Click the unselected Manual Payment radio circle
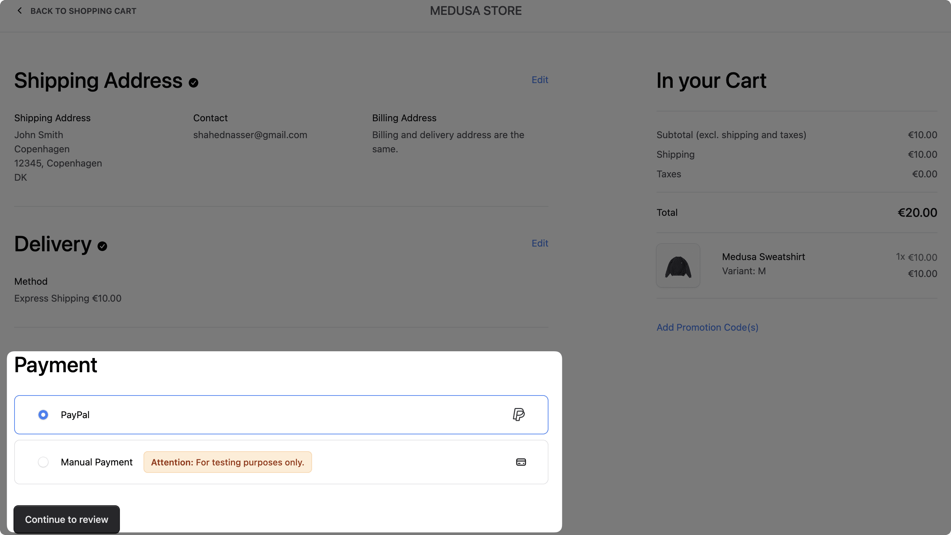The image size is (951, 535). click(43, 462)
